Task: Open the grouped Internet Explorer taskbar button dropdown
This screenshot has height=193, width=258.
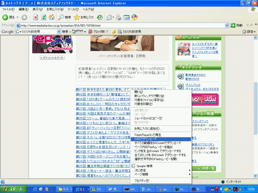Action: click(x=88, y=189)
